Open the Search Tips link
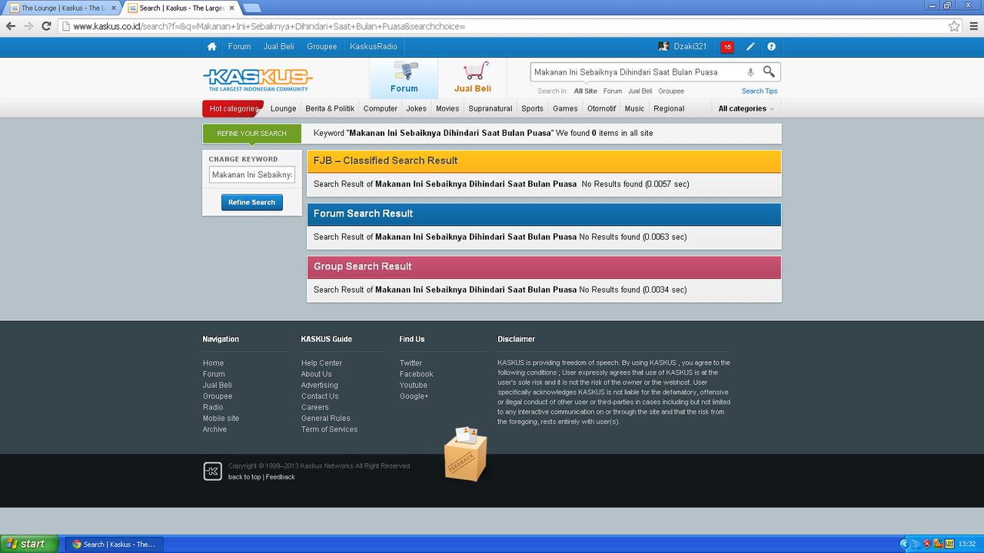 coord(760,91)
